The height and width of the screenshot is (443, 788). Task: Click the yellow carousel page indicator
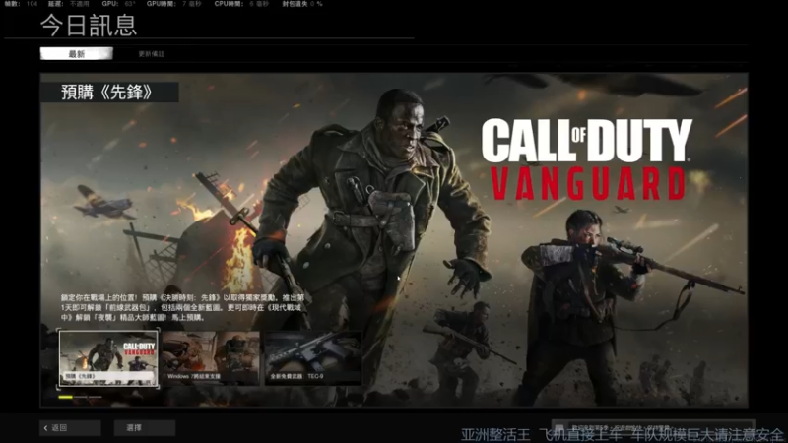tap(65, 398)
